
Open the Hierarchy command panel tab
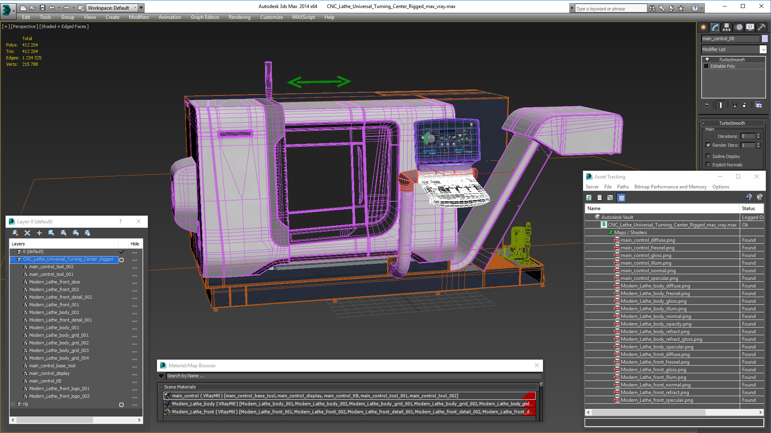(x=727, y=27)
